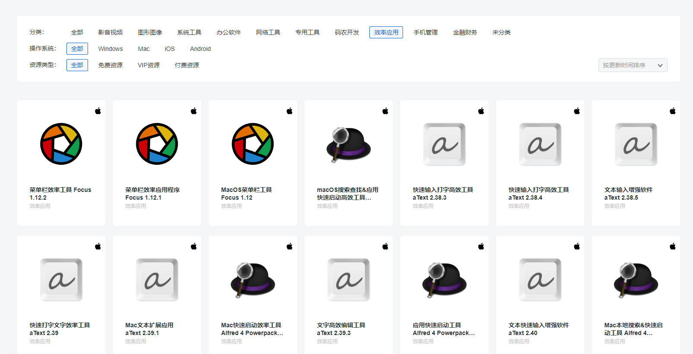The height and width of the screenshot is (354, 693).
Task: Open the Focus 1.12.1 colorful aperture icon
Action: click(x=157, y=144)
